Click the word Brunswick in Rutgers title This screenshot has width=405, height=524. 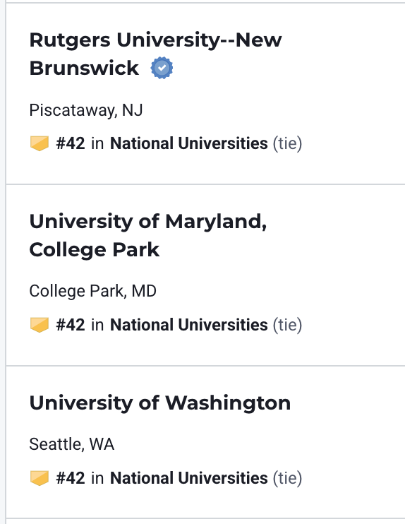[x=84, y=69]
